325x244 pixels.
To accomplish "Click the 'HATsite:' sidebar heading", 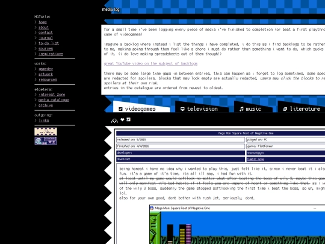I will coord(43,17).
